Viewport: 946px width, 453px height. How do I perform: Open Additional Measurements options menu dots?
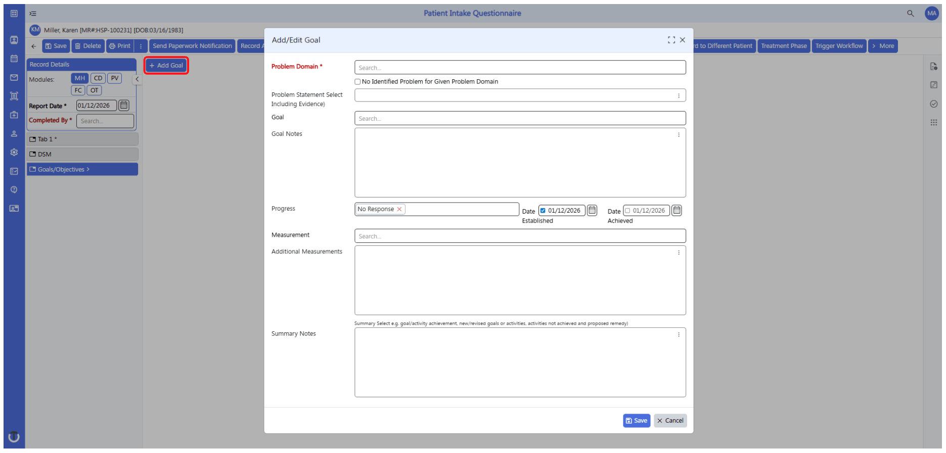pos(679,253)
